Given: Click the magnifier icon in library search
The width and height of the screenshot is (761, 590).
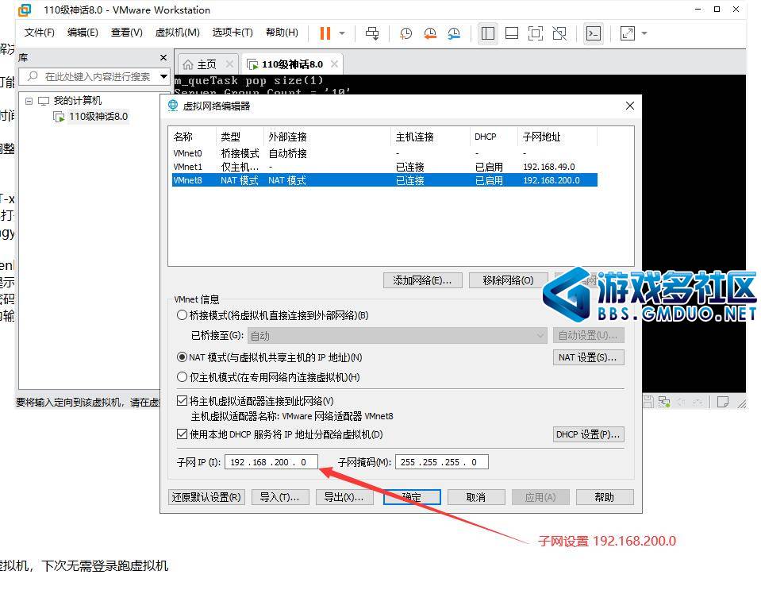Looking at the screenshot, I should 33,76.
